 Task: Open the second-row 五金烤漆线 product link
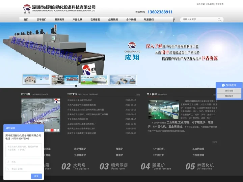198,155
